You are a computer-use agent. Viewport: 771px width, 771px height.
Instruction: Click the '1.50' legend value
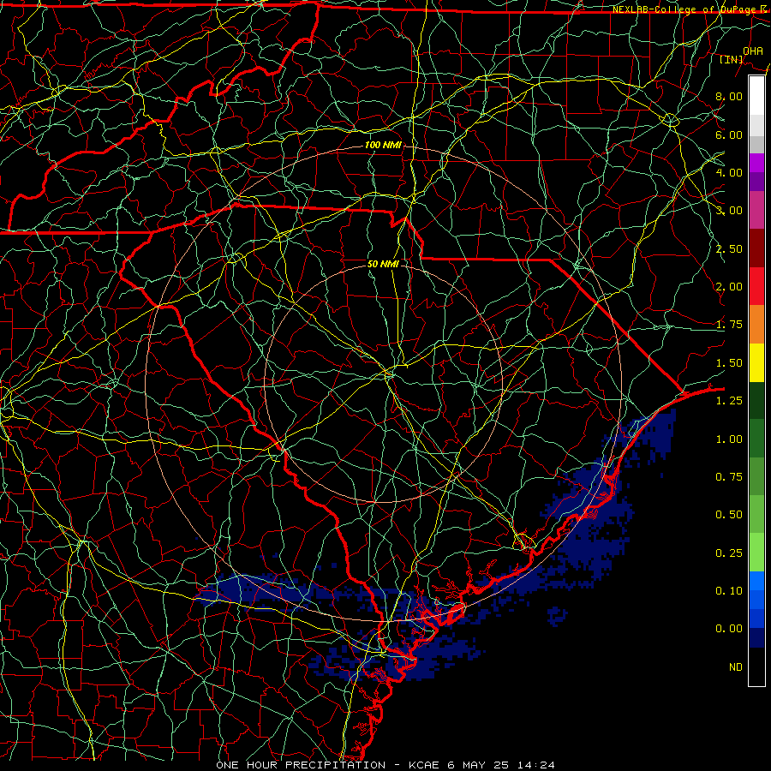coord(729,363)
